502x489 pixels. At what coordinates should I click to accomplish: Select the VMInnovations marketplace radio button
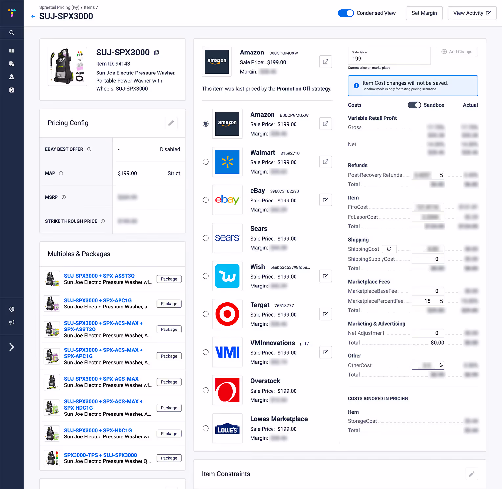pos(206,352)
